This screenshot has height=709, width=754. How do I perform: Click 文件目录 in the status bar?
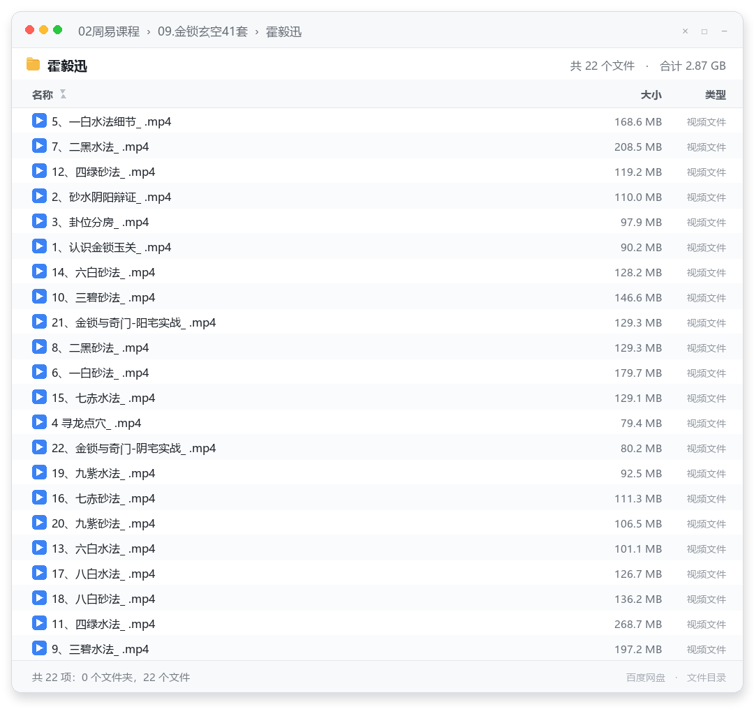707,678
